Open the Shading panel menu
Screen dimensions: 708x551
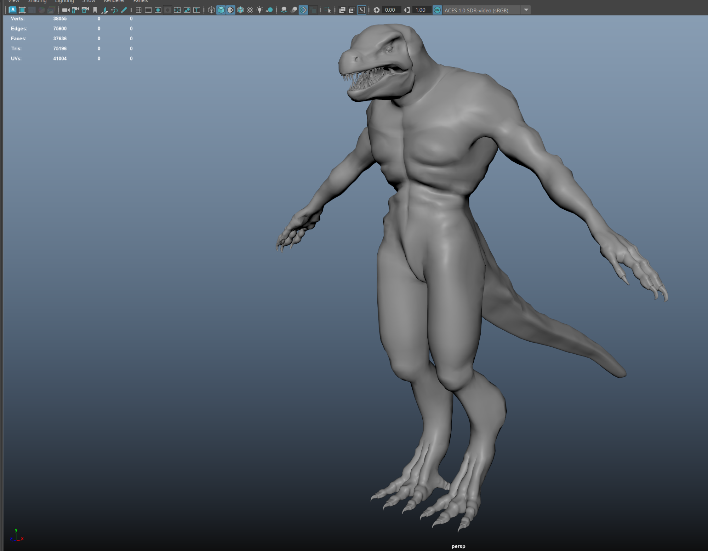[x=37, y=1]
